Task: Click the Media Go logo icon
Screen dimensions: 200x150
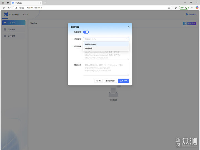Action: (x=6, y=14)
